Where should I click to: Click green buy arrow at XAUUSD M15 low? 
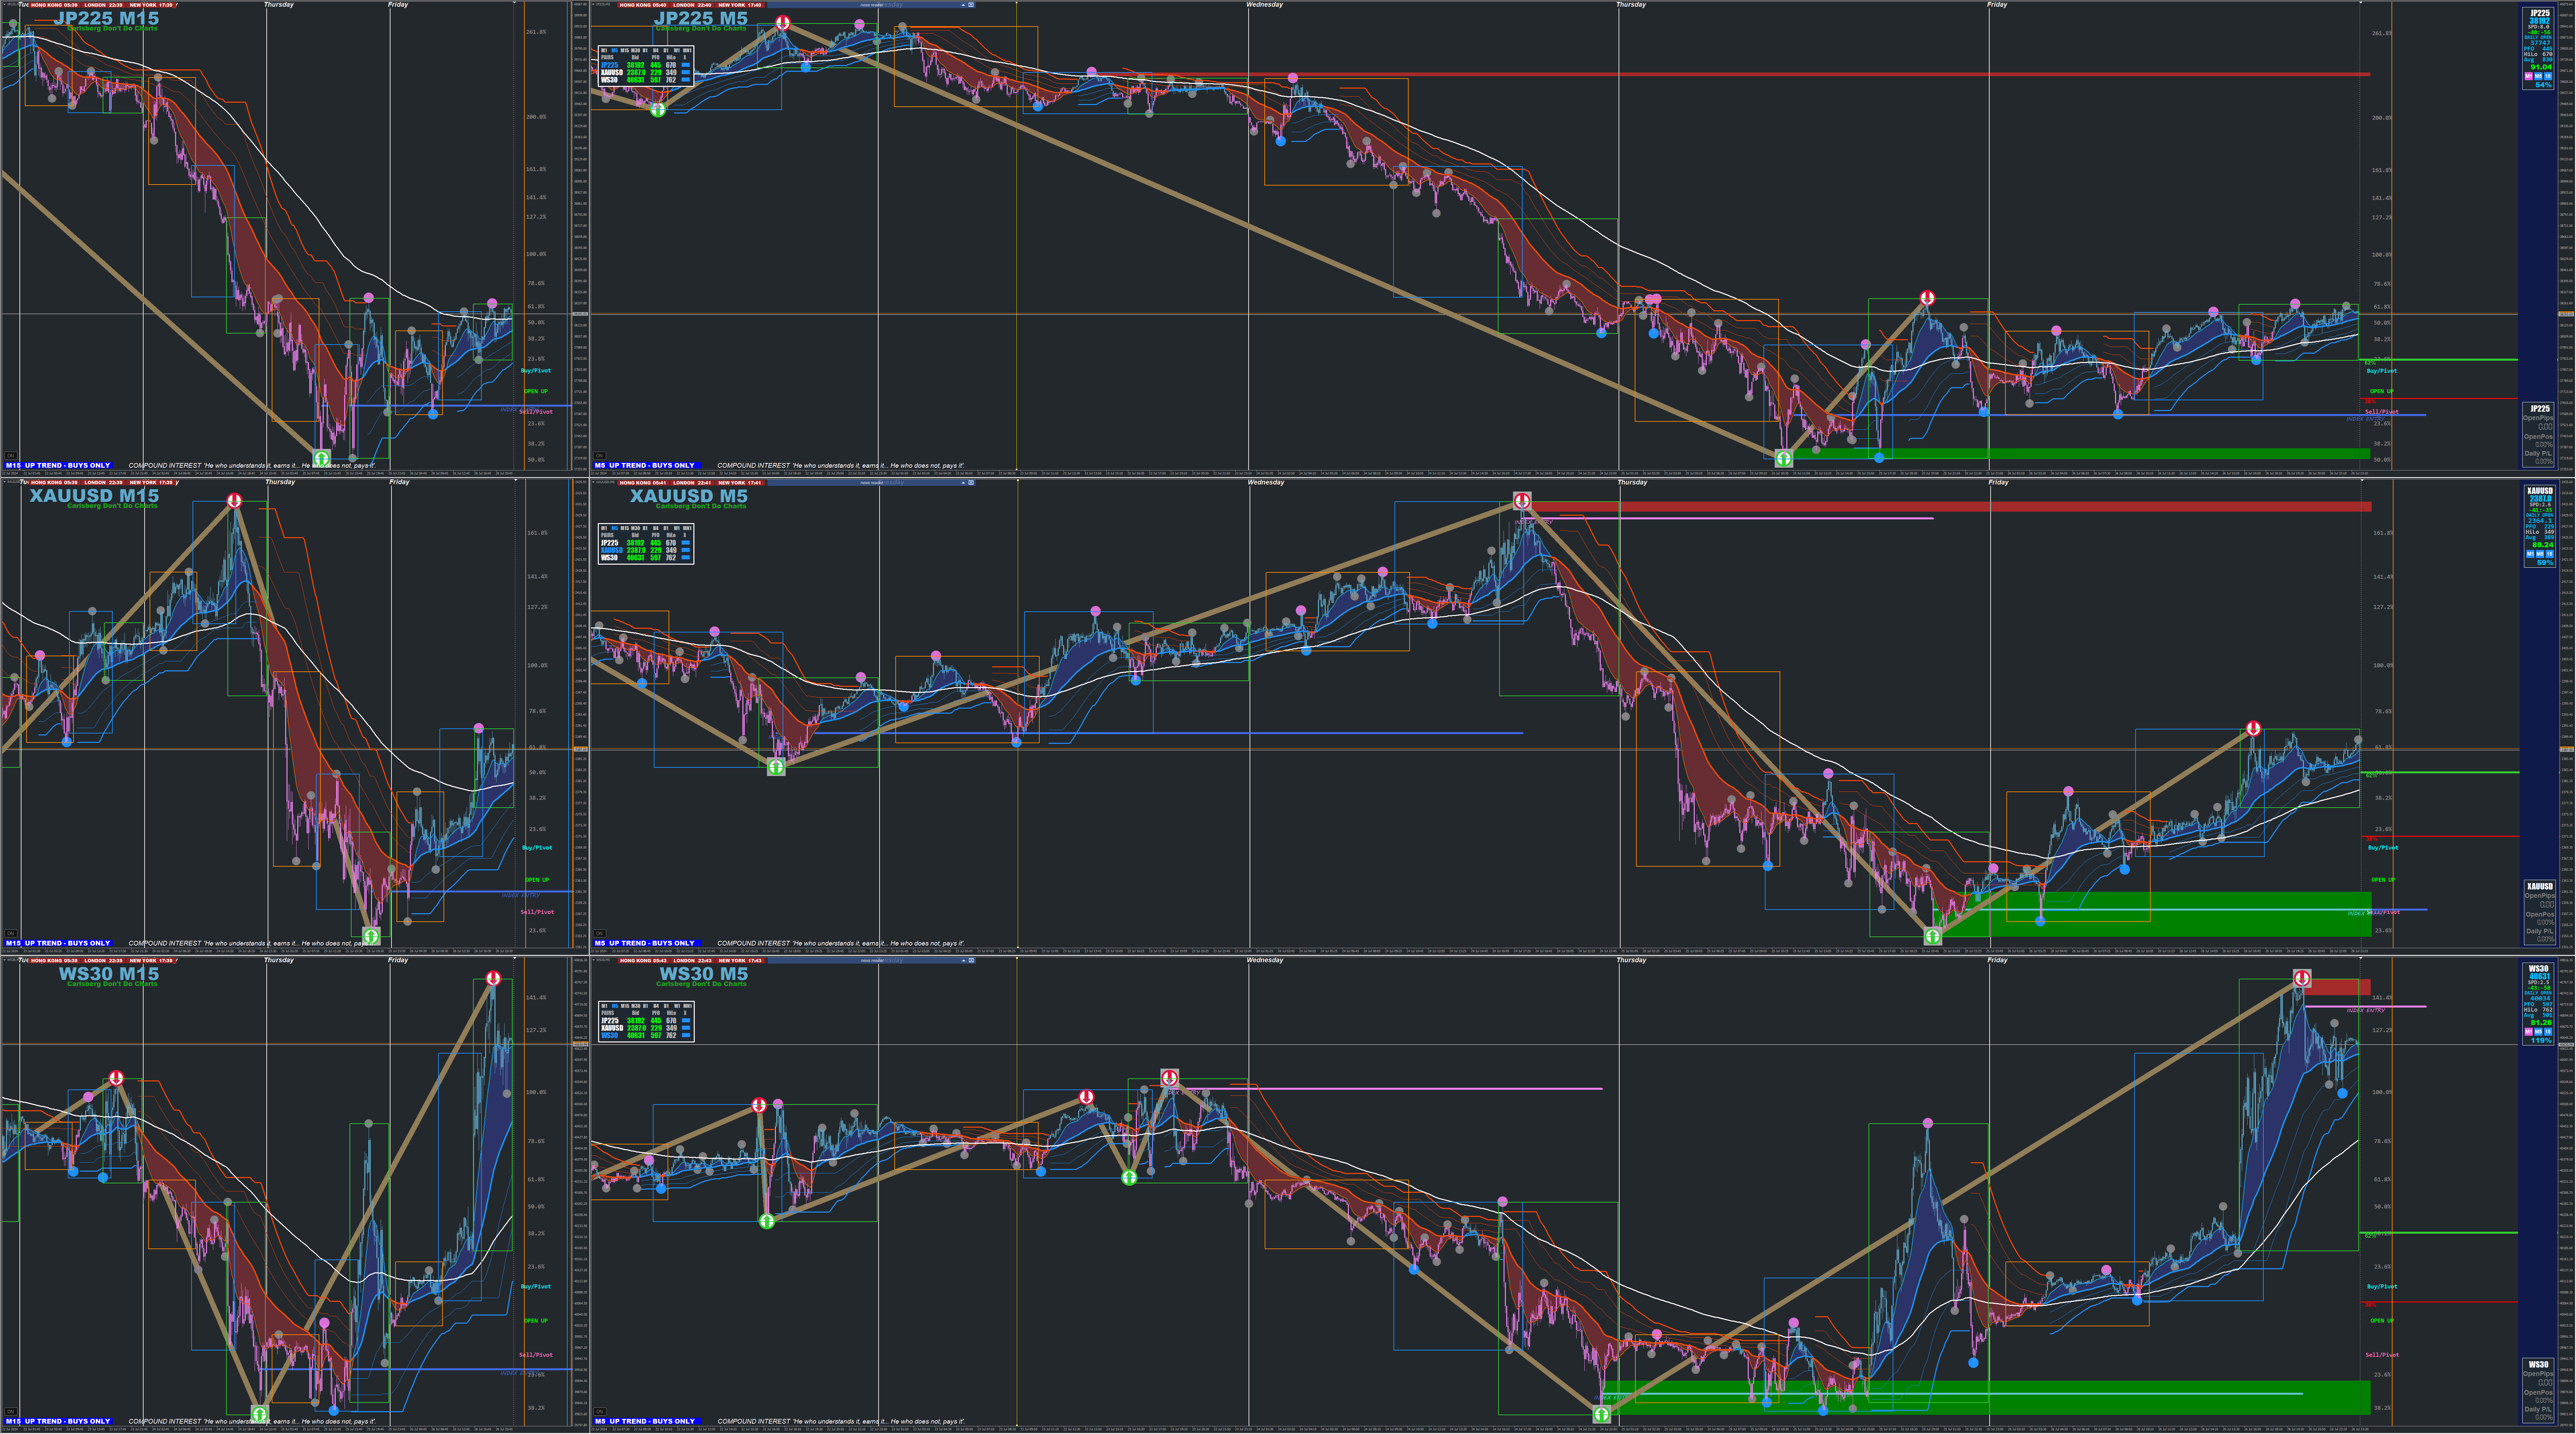point(371,936)
